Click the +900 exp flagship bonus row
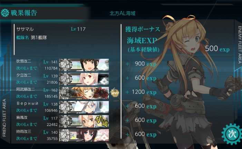Screen dimensions: 242x149 (141, 64)
